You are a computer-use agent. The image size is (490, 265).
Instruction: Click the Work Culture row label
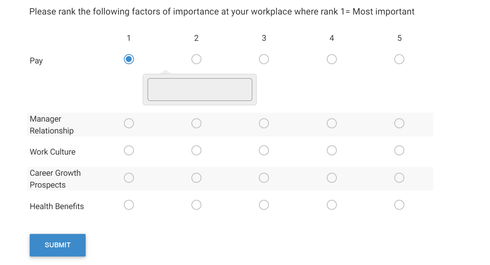coord(52,152)
